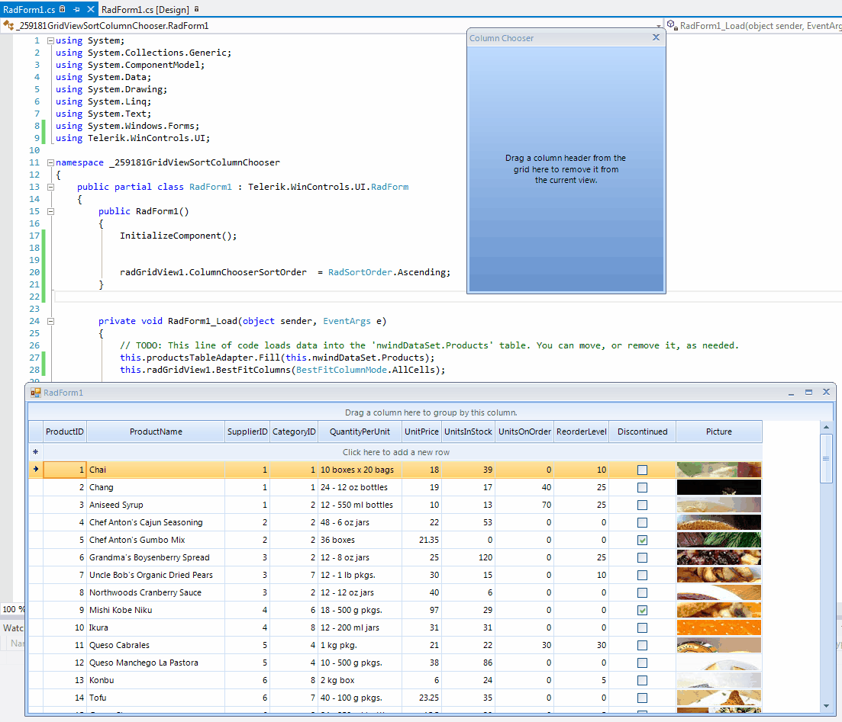Select the RadForm1.cs code tab
The width and height of the screenshot is (842, 722).
tap(29, 9)
